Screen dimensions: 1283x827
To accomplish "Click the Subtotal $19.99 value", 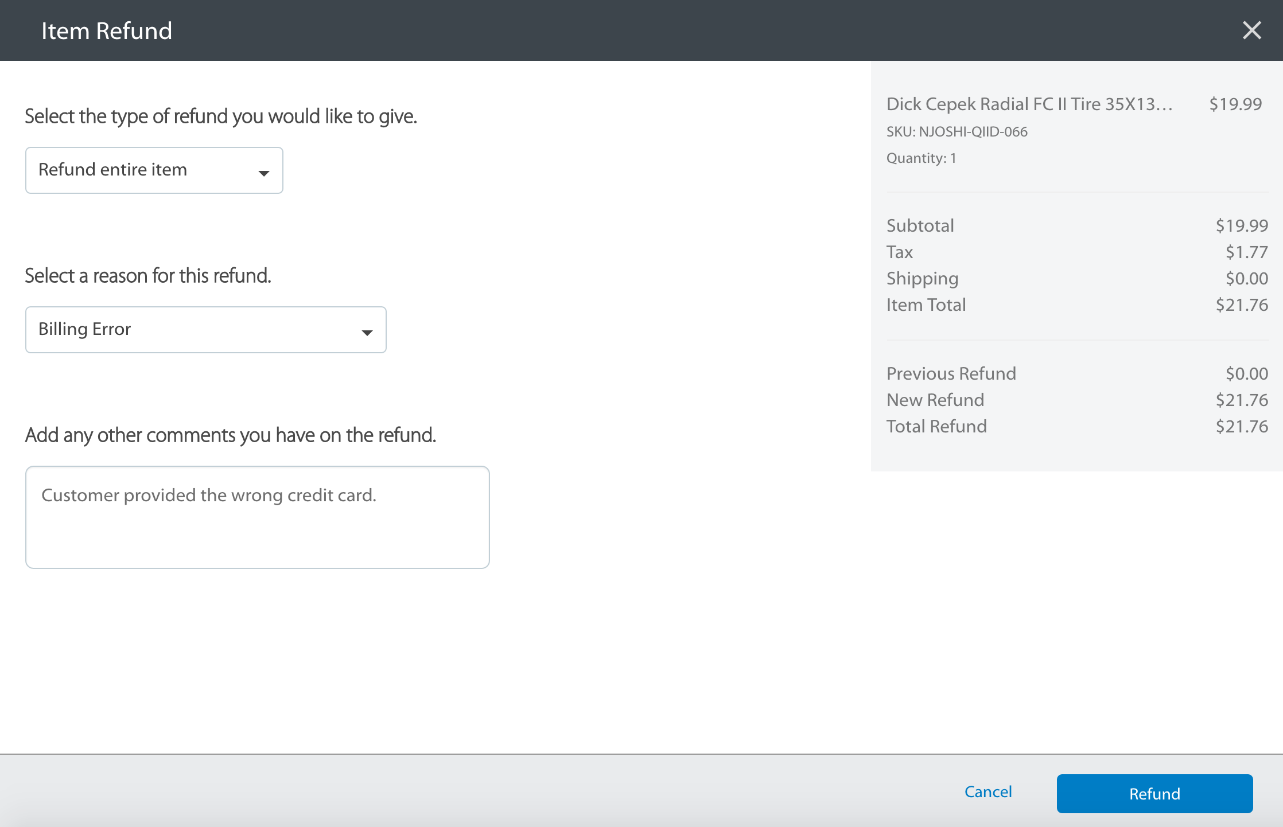I will pos(1241,225).
